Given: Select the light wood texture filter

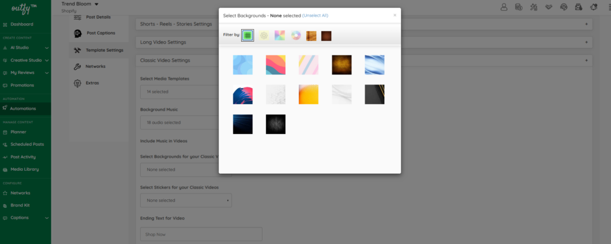Looking at the screenshot, I should [x=311, y=36].
